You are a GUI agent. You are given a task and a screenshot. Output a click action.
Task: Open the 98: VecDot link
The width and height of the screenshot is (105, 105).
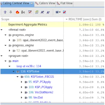pos(36,97)
